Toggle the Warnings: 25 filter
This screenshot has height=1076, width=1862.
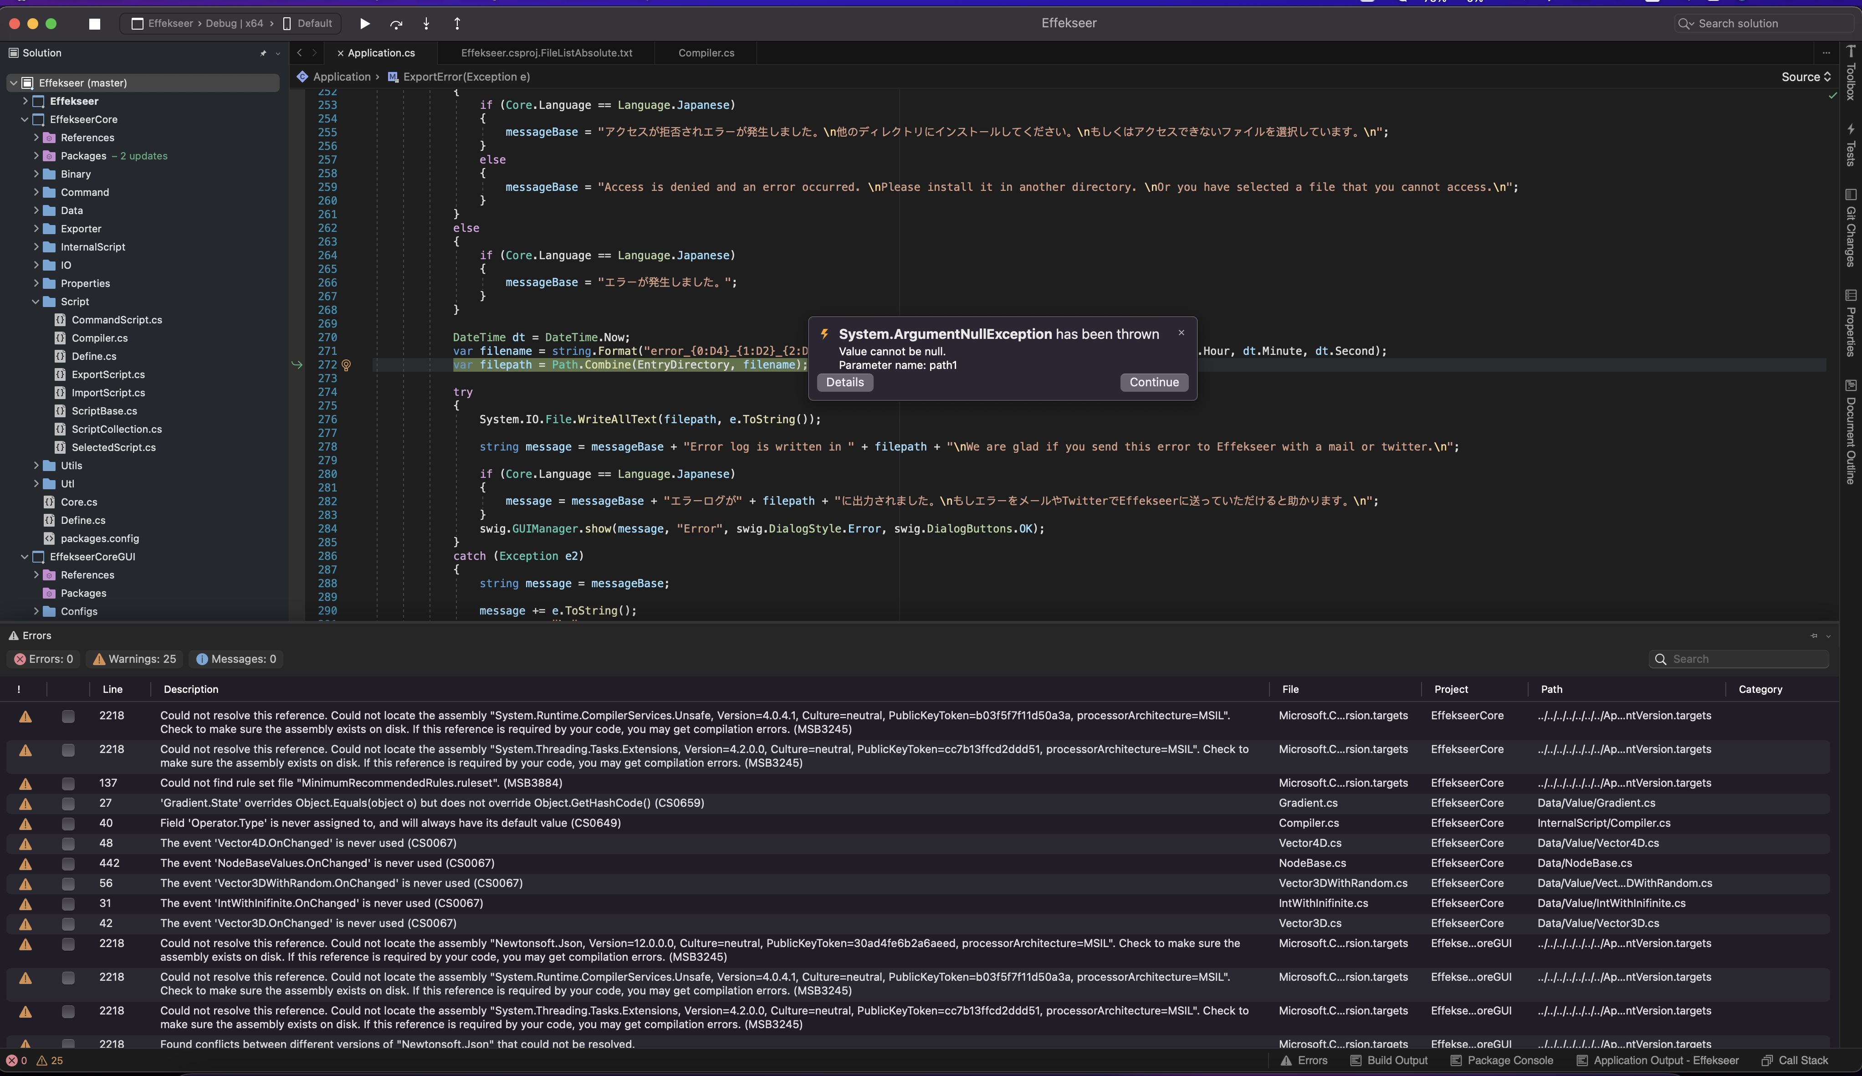[x=134, y=658]
